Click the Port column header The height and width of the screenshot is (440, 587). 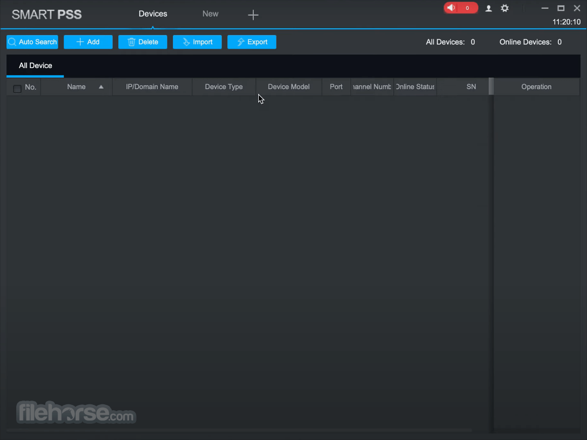336,87
